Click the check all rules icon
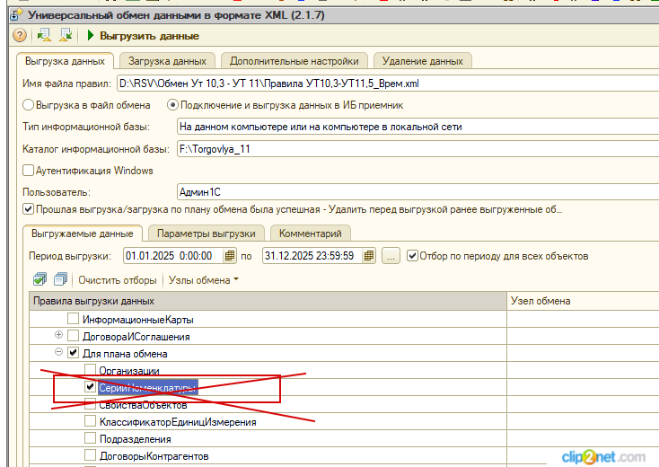The image size is (659, 467). point(40,279)
